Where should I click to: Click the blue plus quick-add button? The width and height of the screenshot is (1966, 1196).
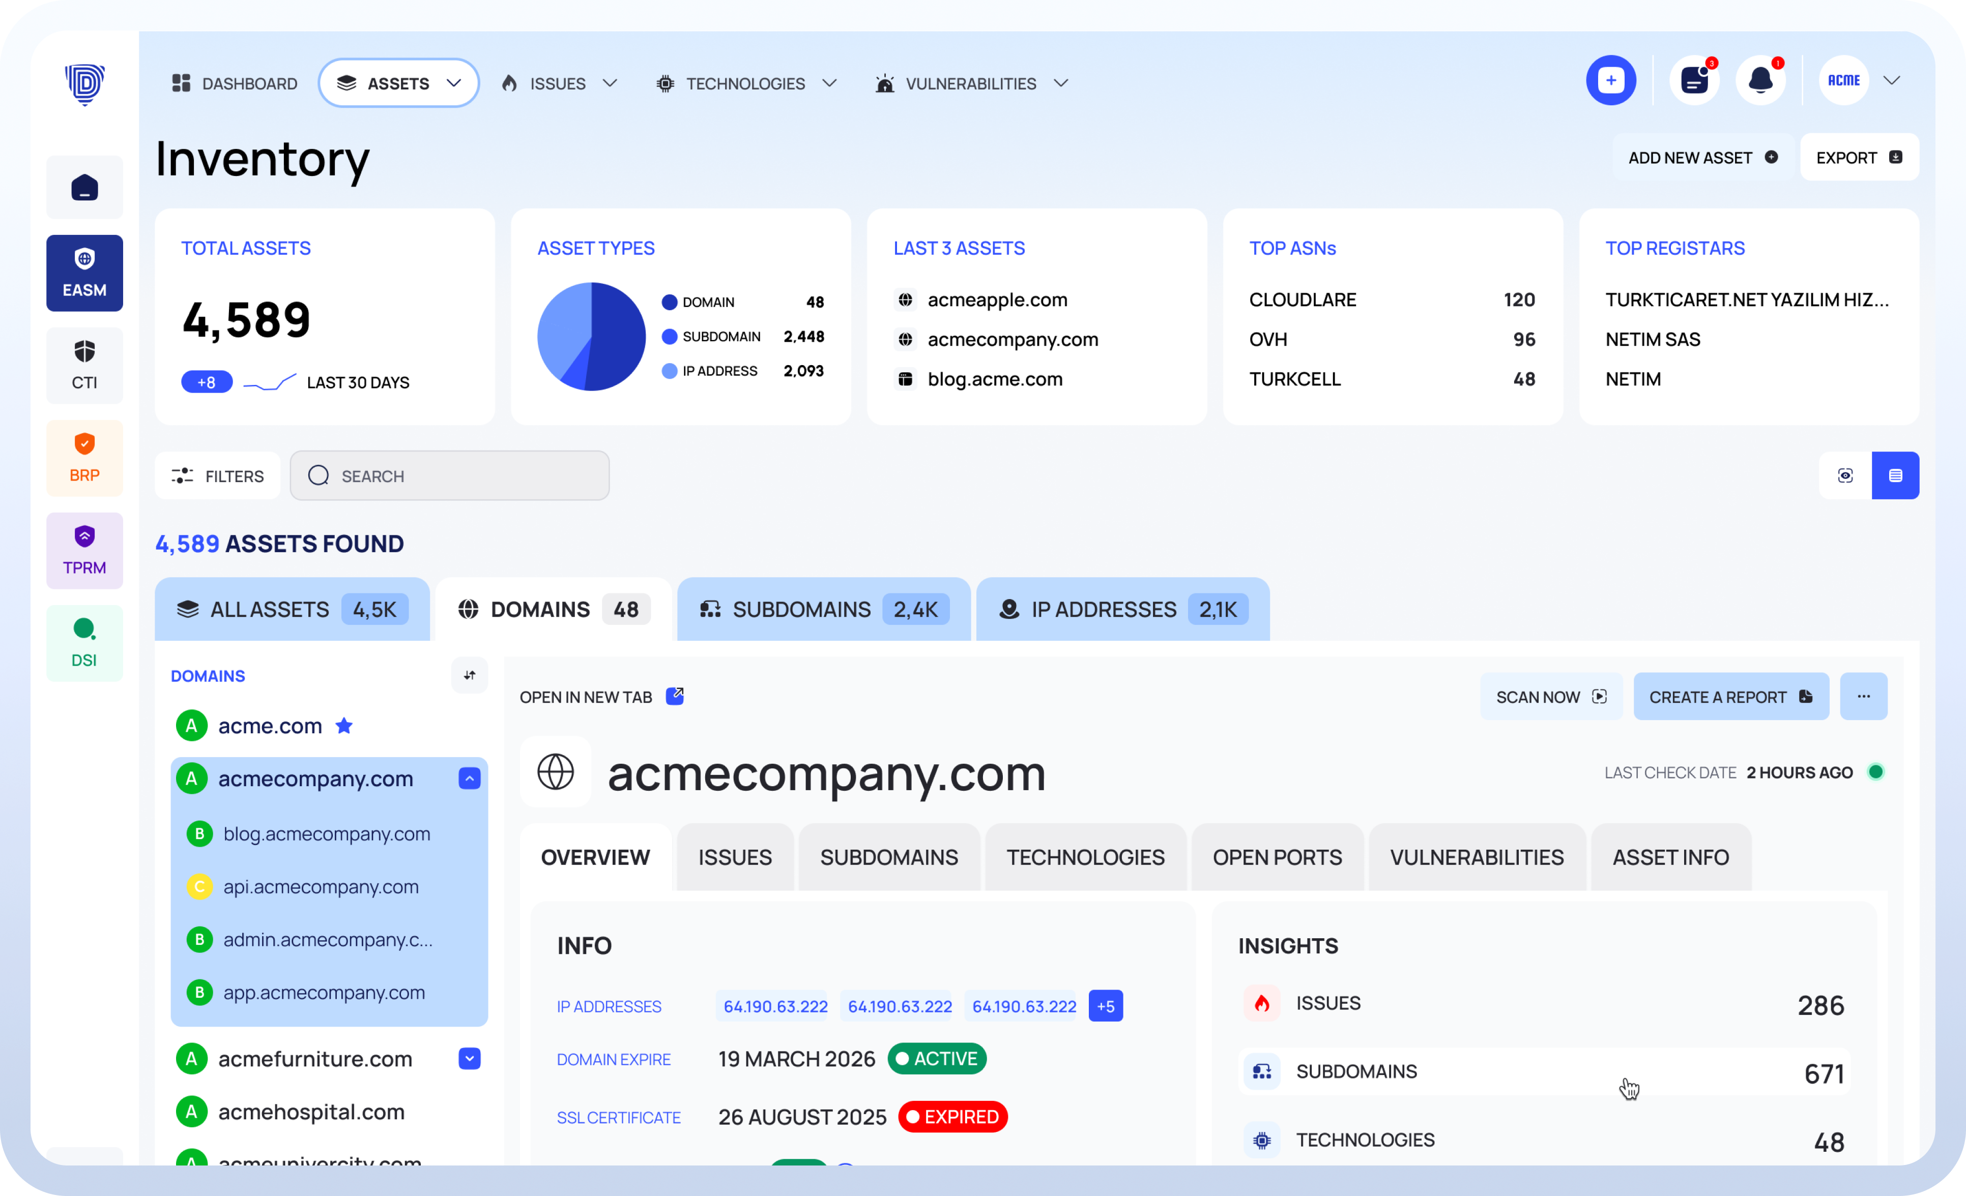[1610, 80]
